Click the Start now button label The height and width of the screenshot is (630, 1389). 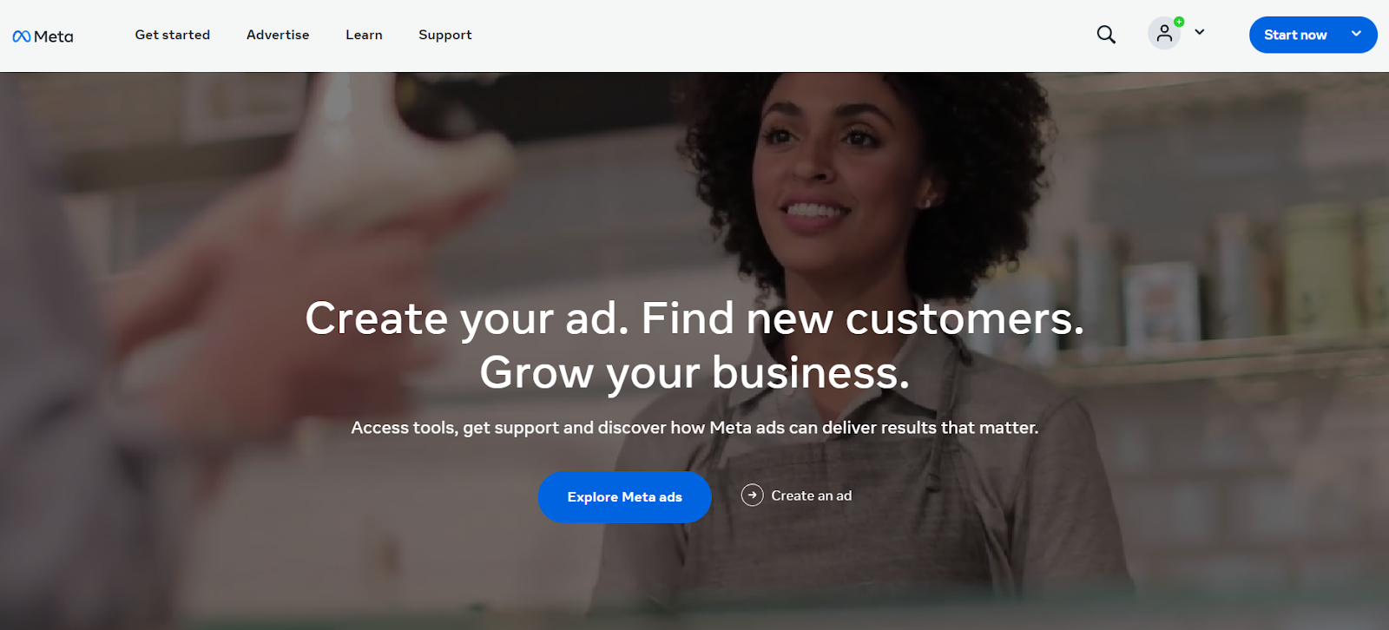[1295, 35]
